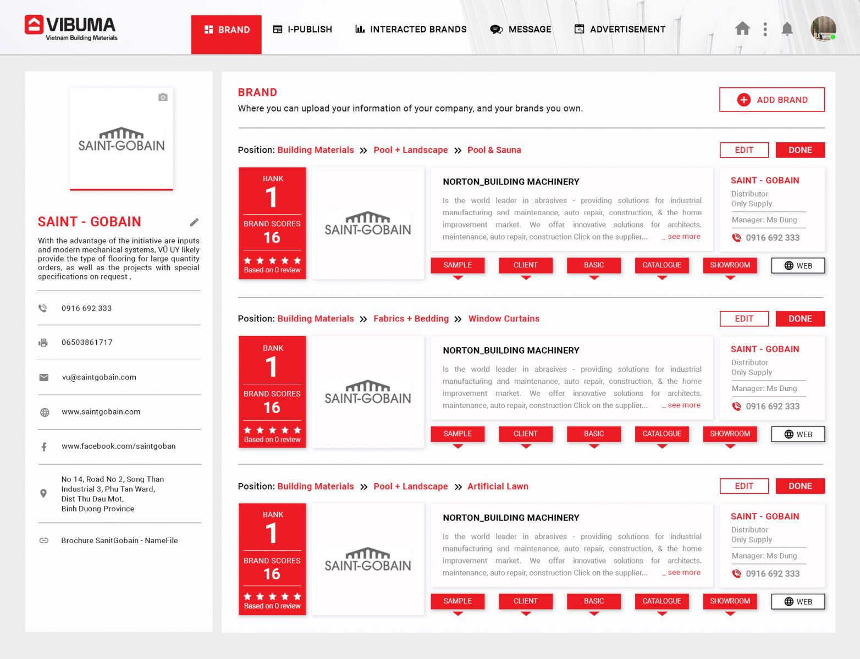The image size is (860, 659).
Task: Click star rating in Pool & Sauna card
Action: pyautogui.click(x=272, y=260)
